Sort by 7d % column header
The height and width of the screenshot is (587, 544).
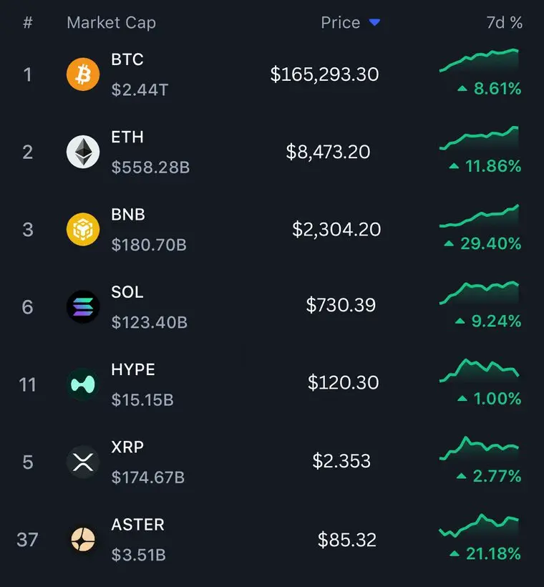click(505, 22)
